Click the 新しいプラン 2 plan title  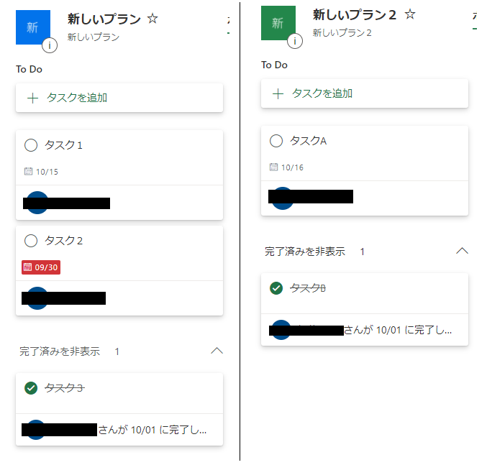tap(354, 14)
